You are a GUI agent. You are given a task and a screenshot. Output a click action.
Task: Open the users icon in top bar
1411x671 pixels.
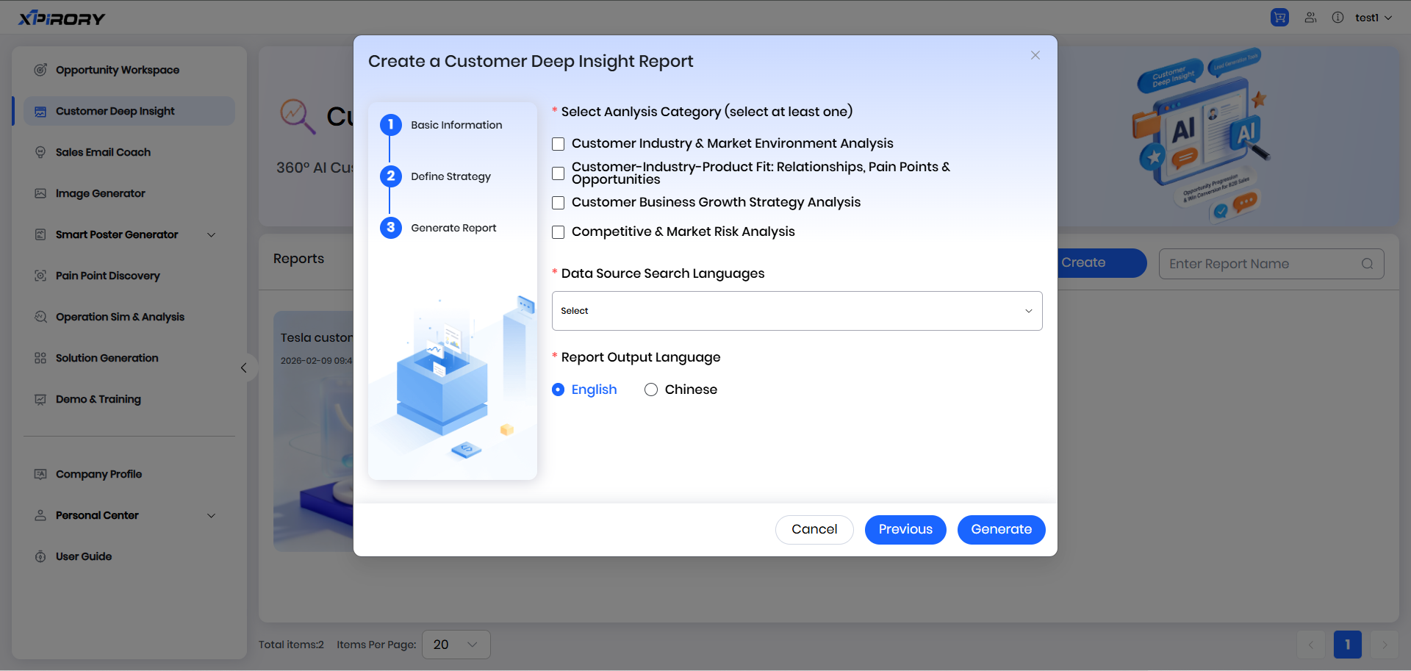1310,18
